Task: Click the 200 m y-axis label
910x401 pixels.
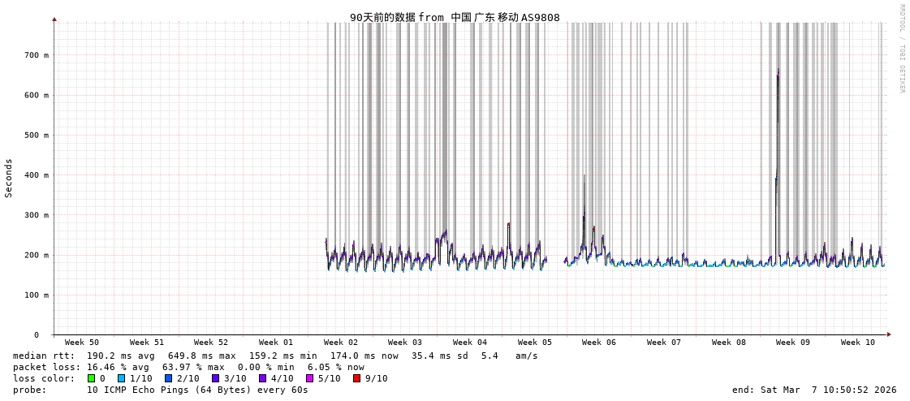Action: 36,255
